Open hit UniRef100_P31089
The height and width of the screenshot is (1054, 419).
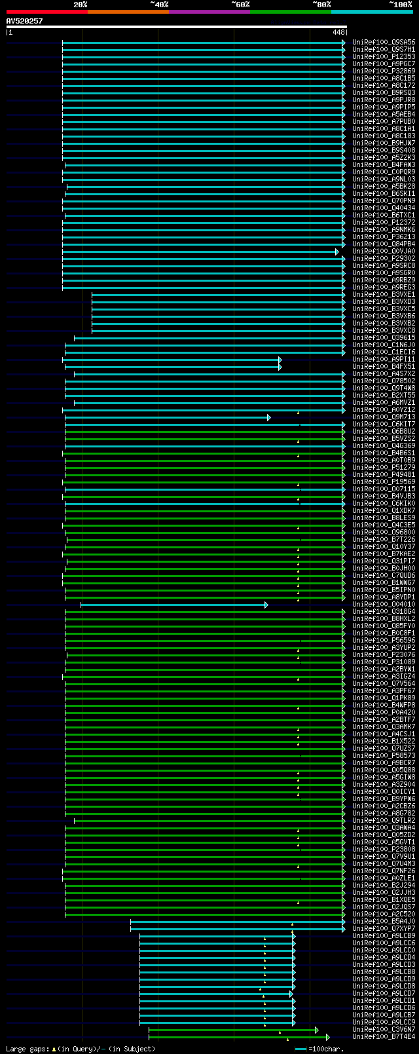tap(384, 662)
